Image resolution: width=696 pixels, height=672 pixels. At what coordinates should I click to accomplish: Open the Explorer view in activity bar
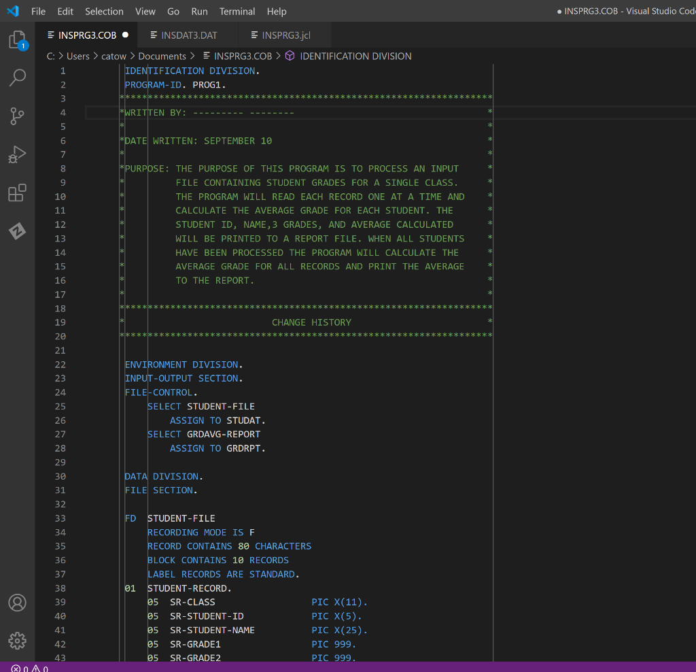point(18,41)
